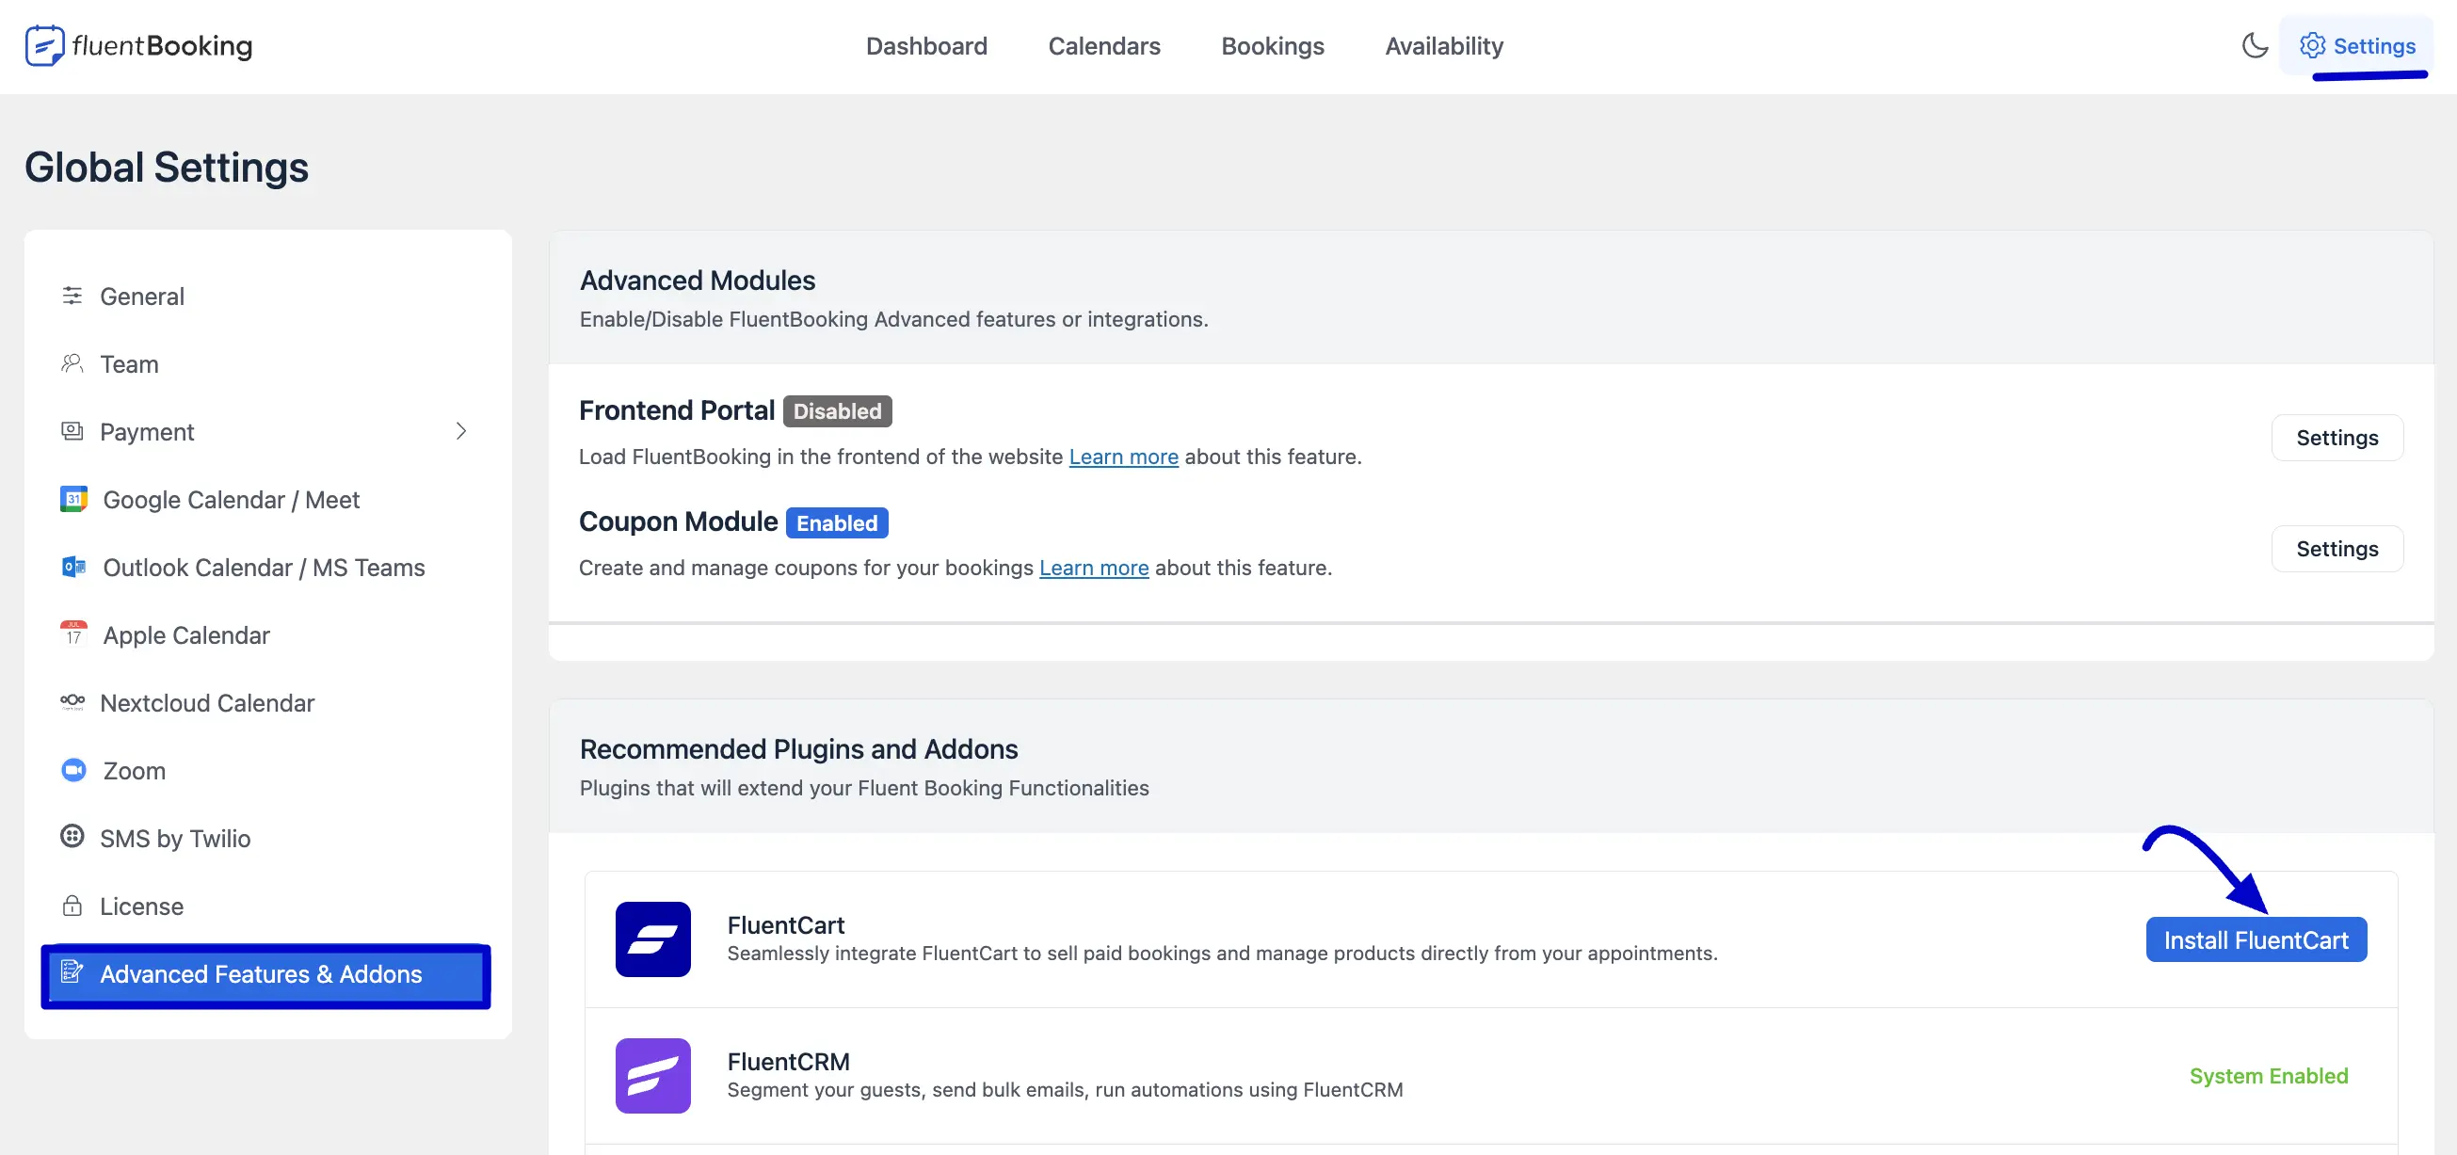Click Install FluentCart button
The image size is (2457, 1155).
coord(2256,939)
